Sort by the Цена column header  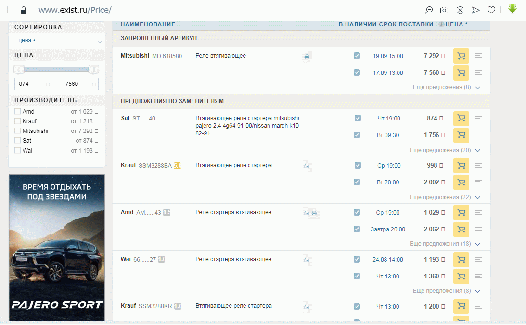[x=454, y=24]
